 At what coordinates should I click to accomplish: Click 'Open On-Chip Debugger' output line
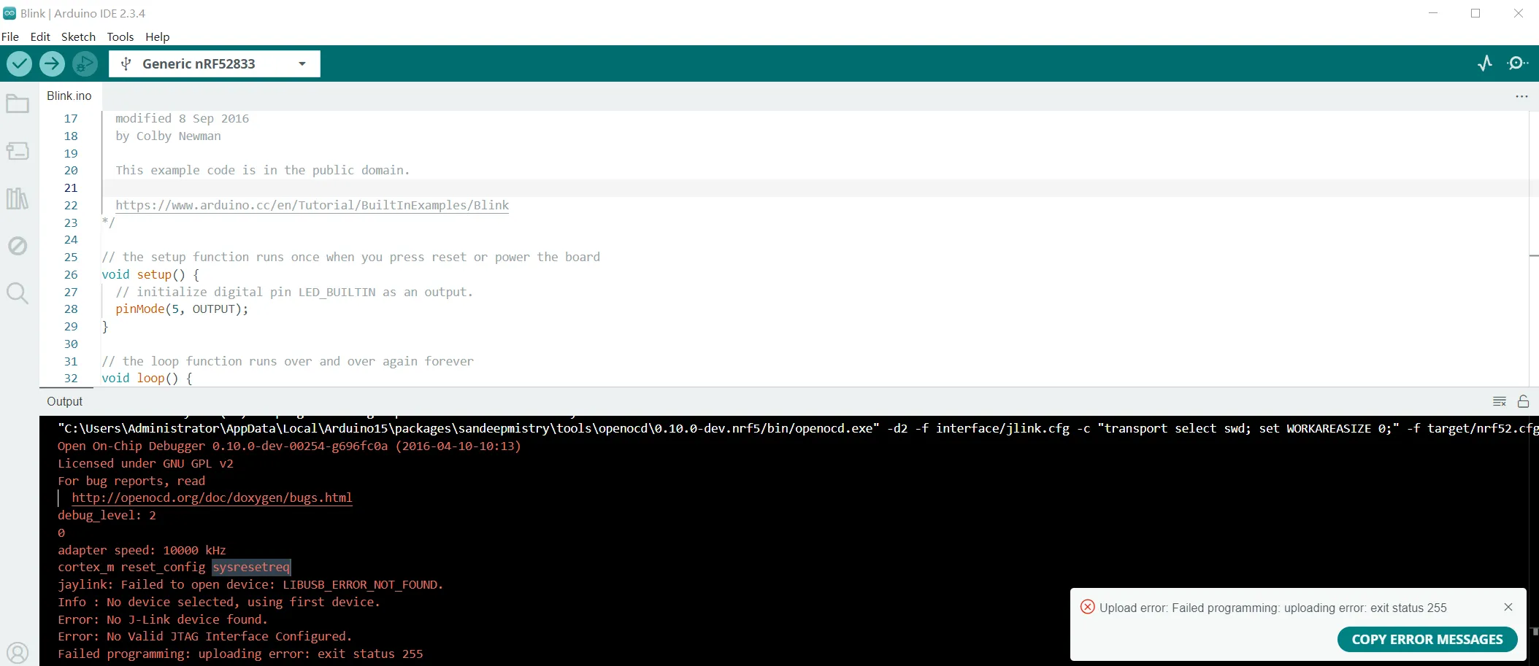289,446
